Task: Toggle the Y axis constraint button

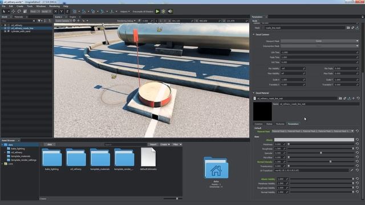Action: (61, 11)
